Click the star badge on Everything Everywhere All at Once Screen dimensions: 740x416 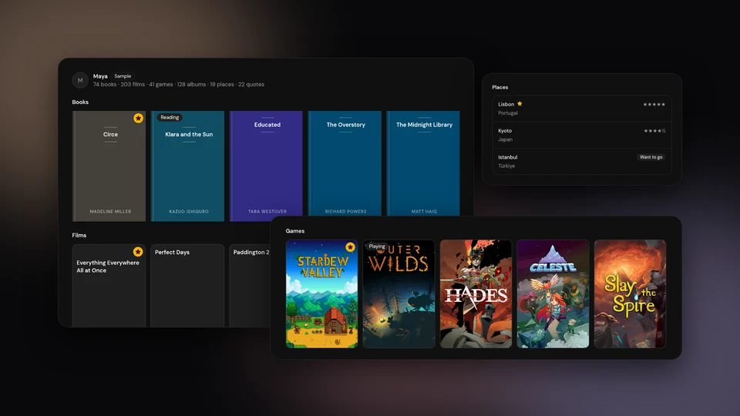[x=138, y=252]
